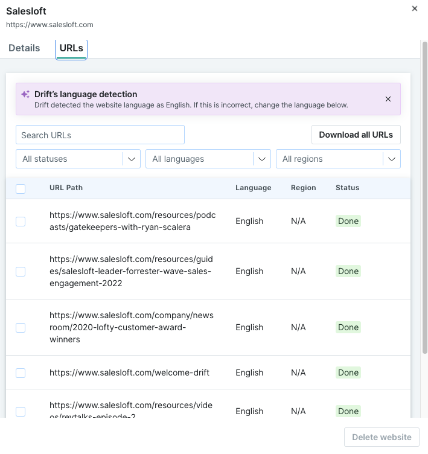This screenshot has height=454, width=428.
Task: Check the revtalks-episode row checkbox
Action: [x=21, y=412]
